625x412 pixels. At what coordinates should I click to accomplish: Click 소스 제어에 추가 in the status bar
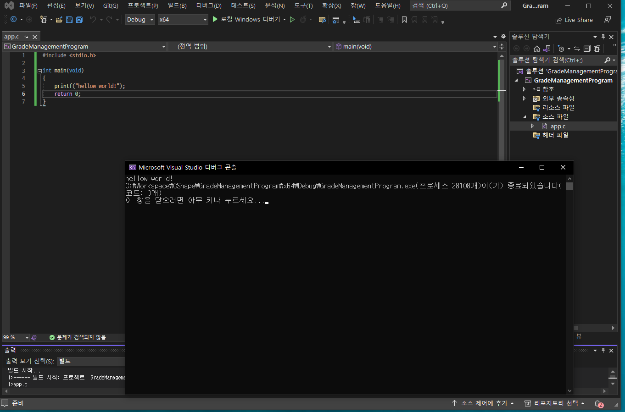(484, 403)
